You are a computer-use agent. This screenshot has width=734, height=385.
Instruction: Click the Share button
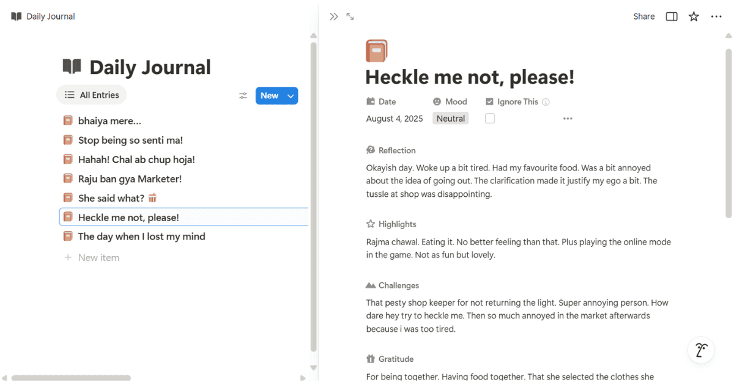(x=643, y=16)
